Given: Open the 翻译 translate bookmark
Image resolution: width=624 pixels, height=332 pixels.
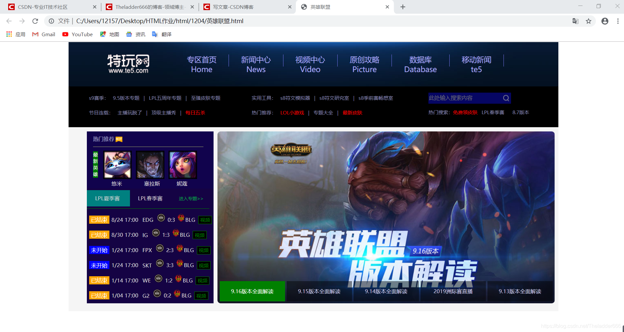Looking at the screenshot, I should pyautogui.click(x=162, y=34).
